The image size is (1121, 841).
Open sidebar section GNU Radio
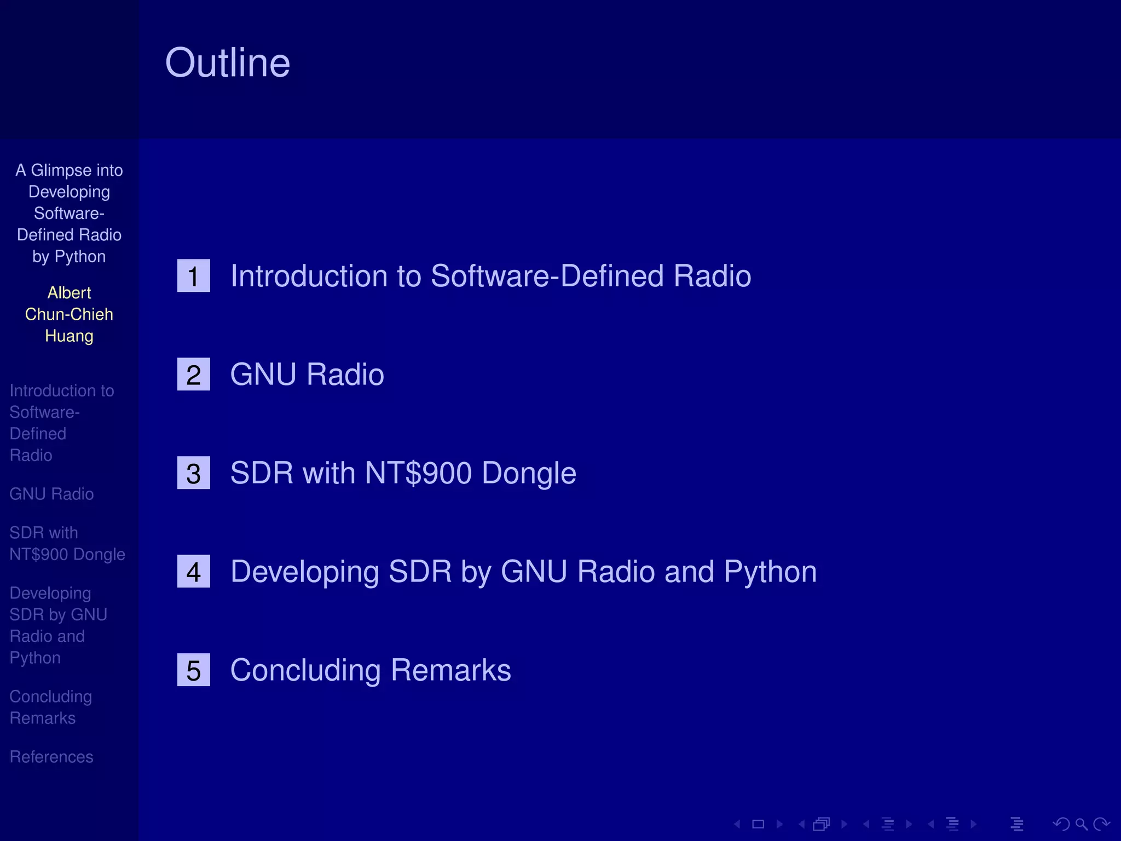[51, 494]
